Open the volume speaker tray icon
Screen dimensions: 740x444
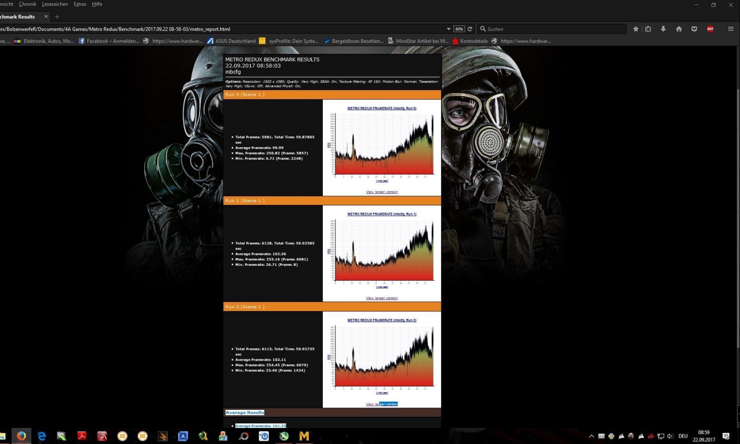[670, 436]
